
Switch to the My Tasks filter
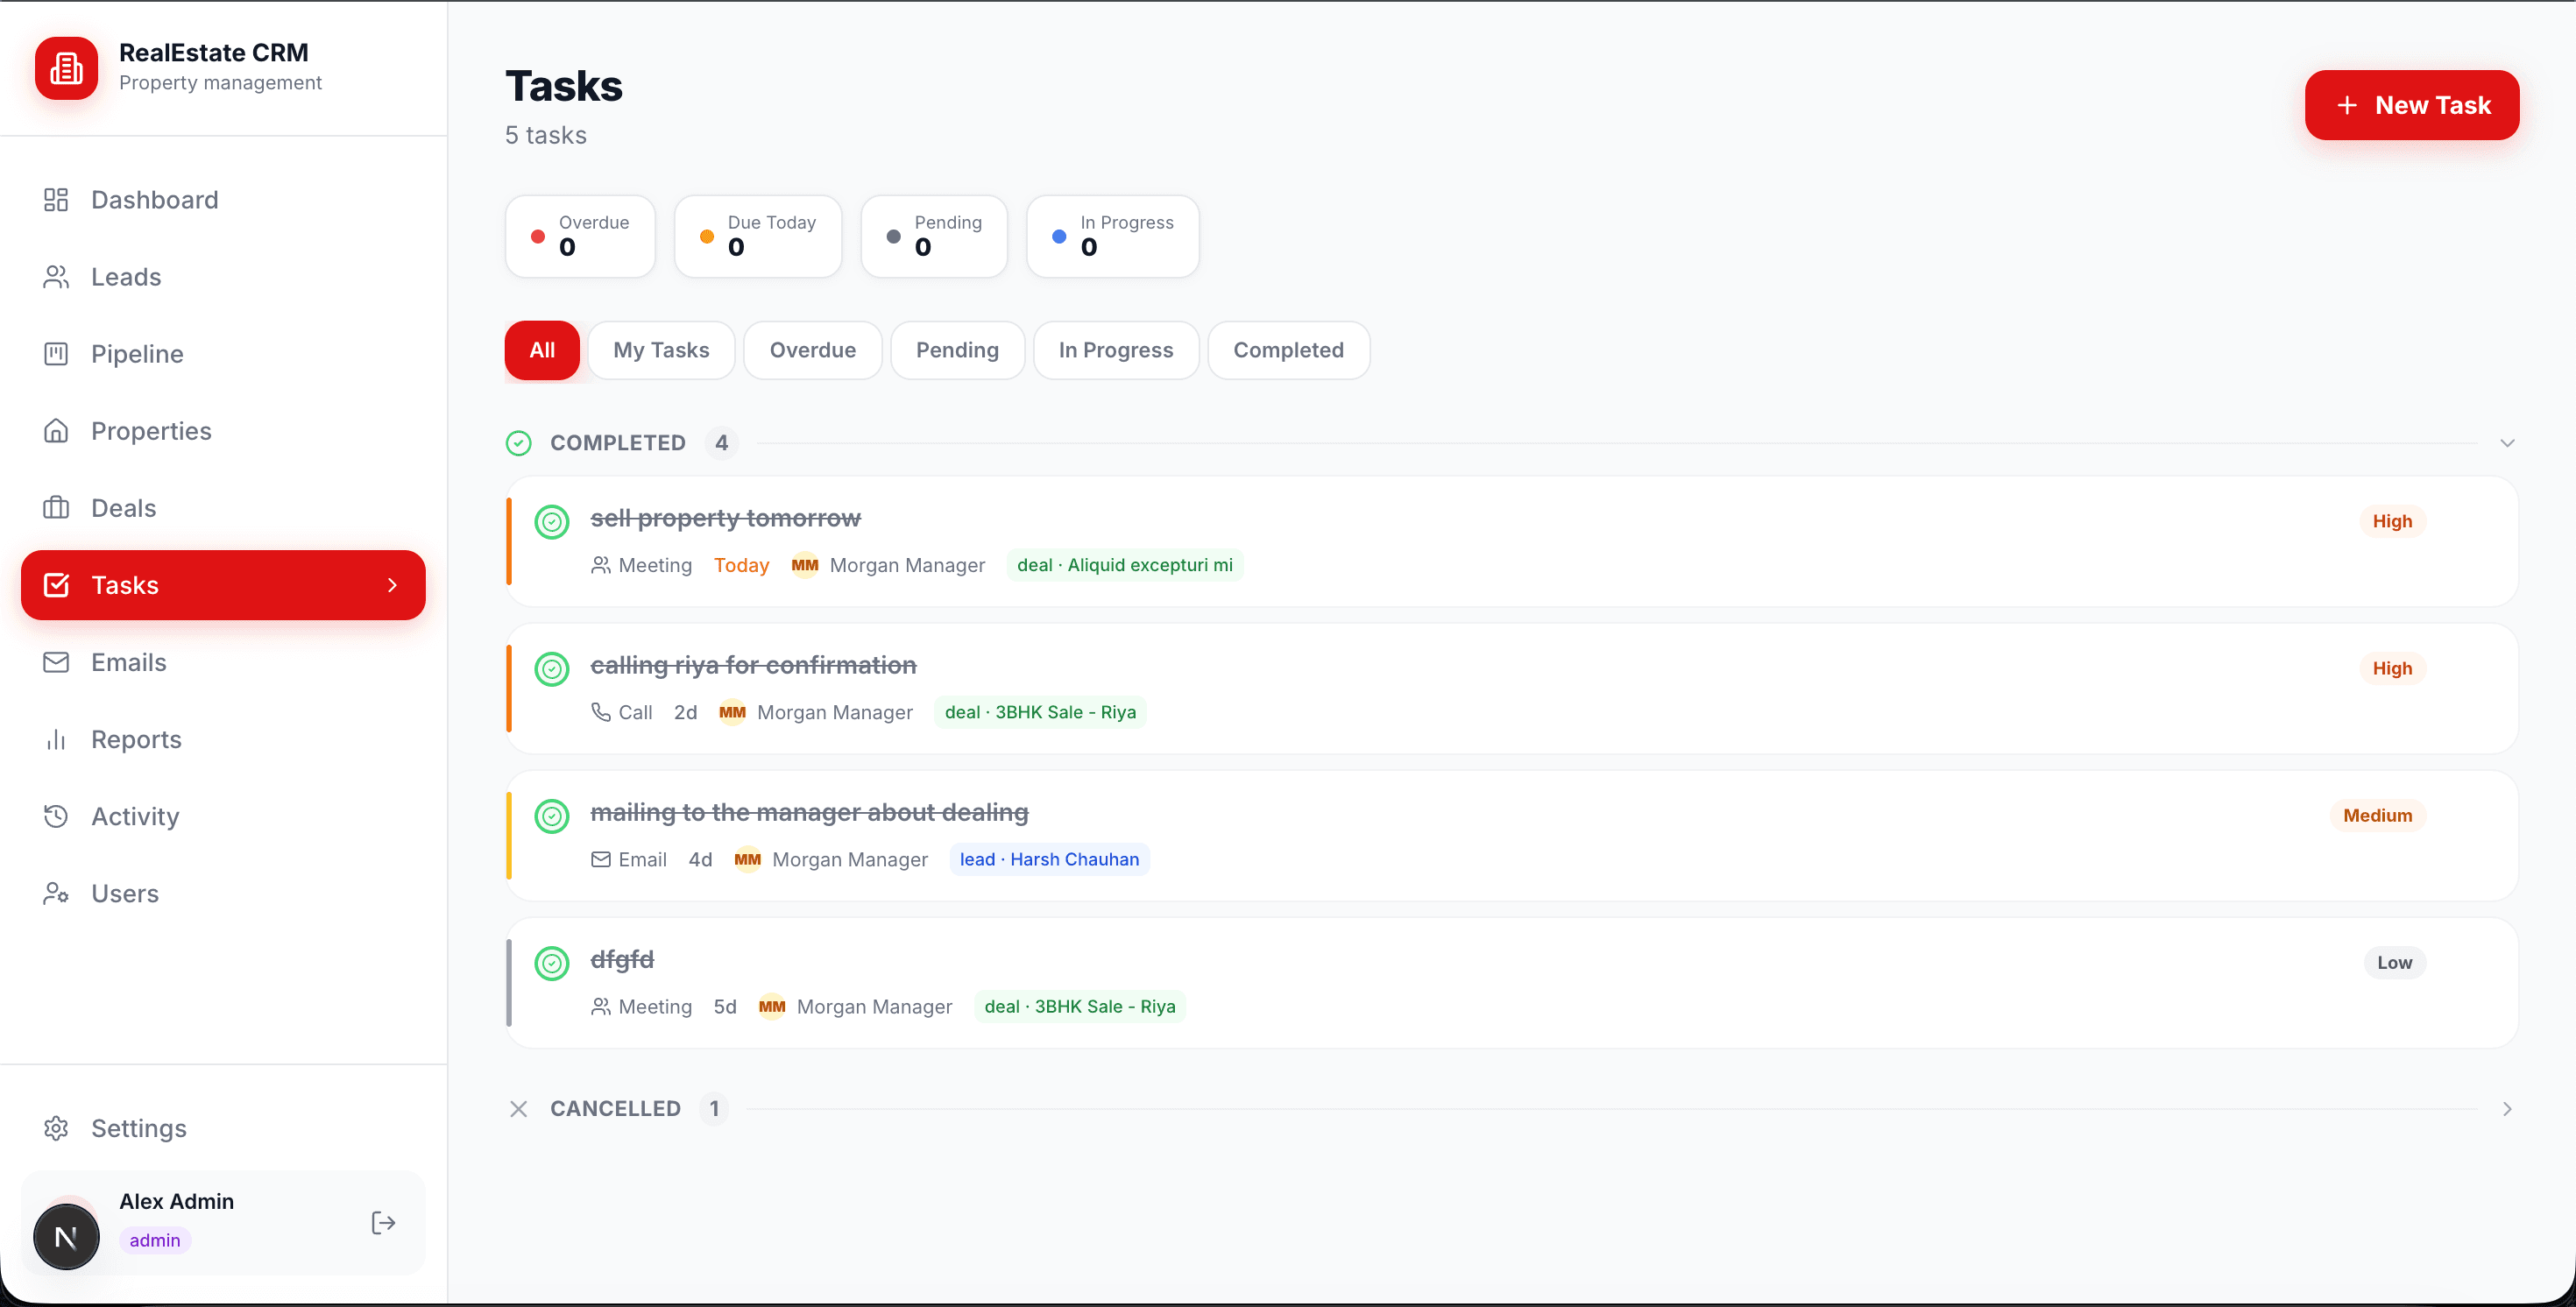pyautogui.click(x=661, y=350)
